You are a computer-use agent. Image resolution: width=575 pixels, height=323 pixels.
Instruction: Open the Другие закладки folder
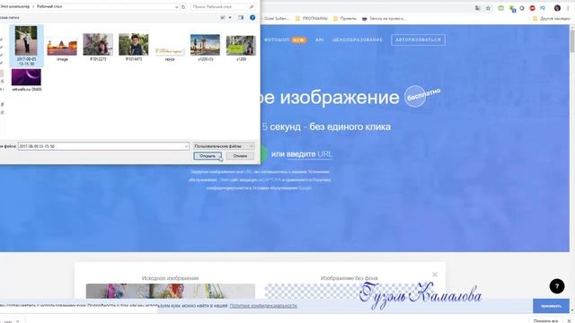point(552,18)
